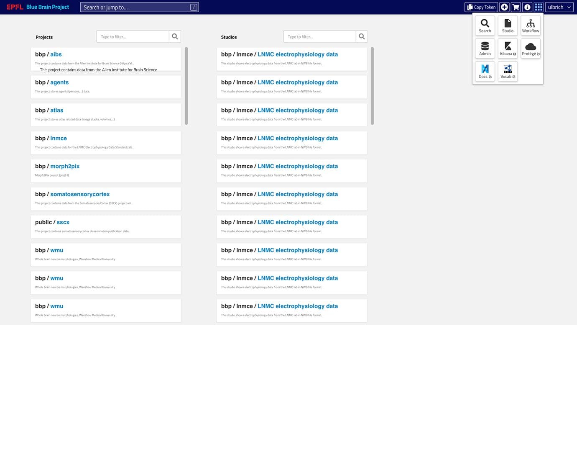Click the slash shortcut hint in search
This screenshot has width=577, height=452.
[x=194, y=7]
